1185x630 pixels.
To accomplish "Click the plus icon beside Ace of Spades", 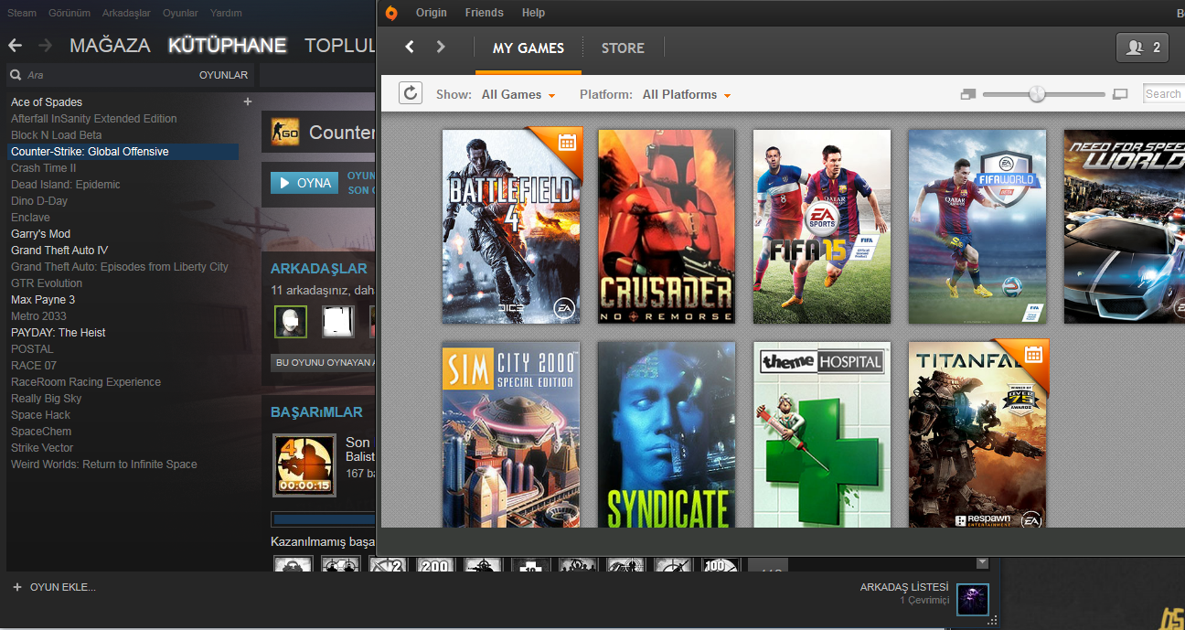I will (x=247, y=101).
